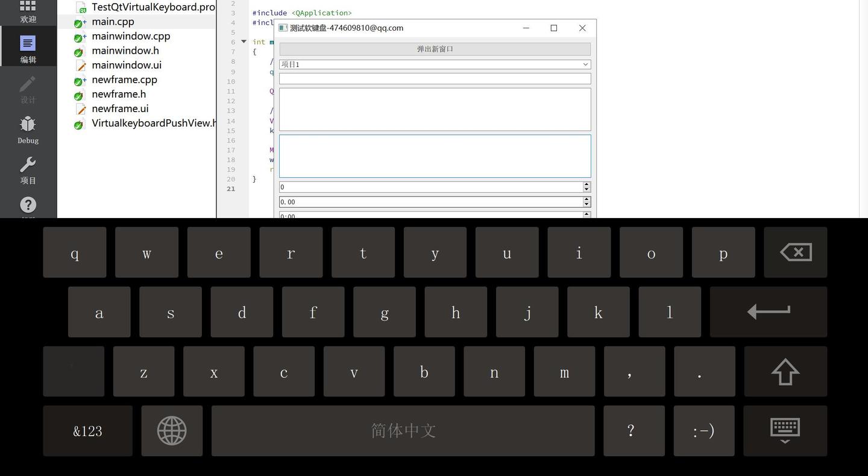Open mainwindow.h file
This screenshot has height=476, width=868.
point(125,51)
